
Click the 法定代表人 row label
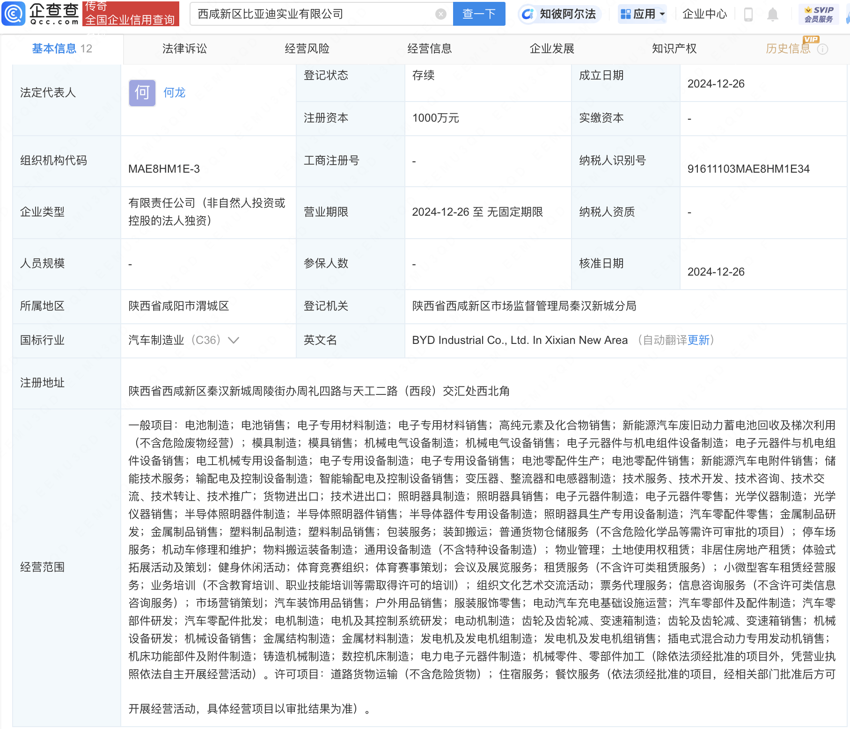(48, 93)
